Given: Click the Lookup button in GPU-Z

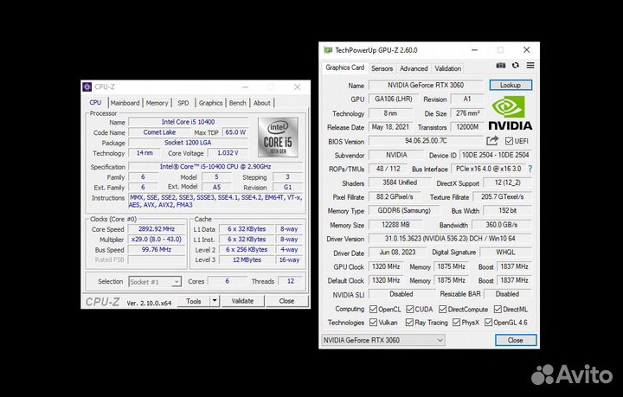Looking at the screenshot, I should tap(511, 85).
